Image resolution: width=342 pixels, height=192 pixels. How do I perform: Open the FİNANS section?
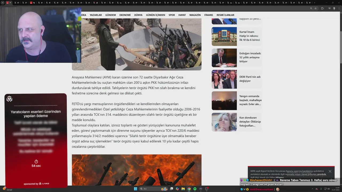(x=209, y=15)
